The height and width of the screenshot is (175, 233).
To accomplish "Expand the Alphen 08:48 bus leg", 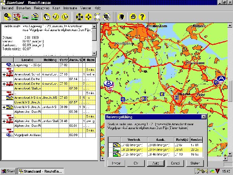I will click(x=4, y=121).
